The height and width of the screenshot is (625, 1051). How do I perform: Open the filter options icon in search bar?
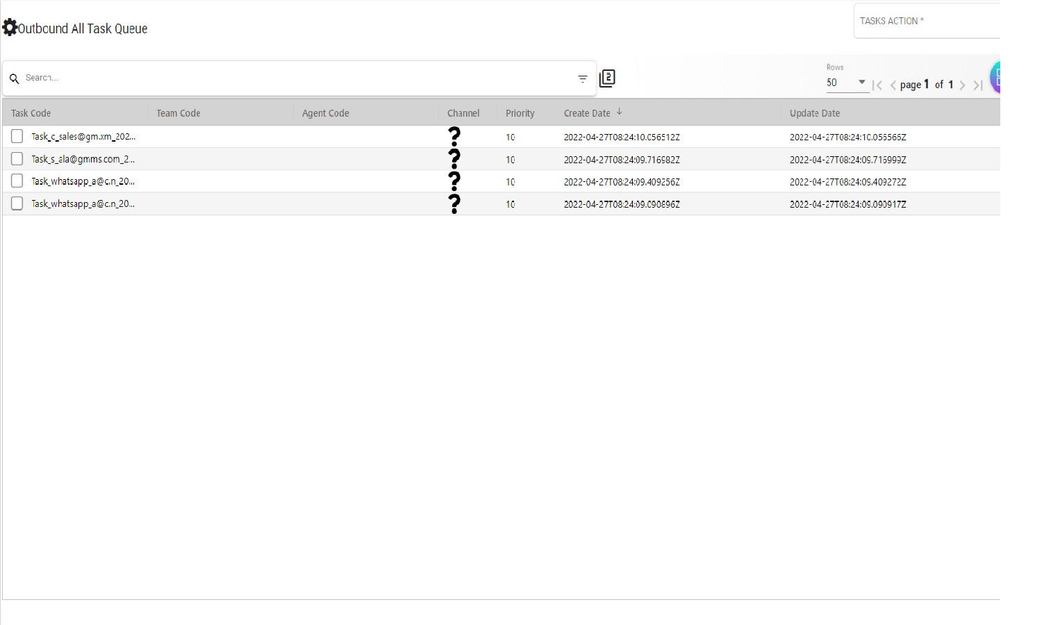582,78
